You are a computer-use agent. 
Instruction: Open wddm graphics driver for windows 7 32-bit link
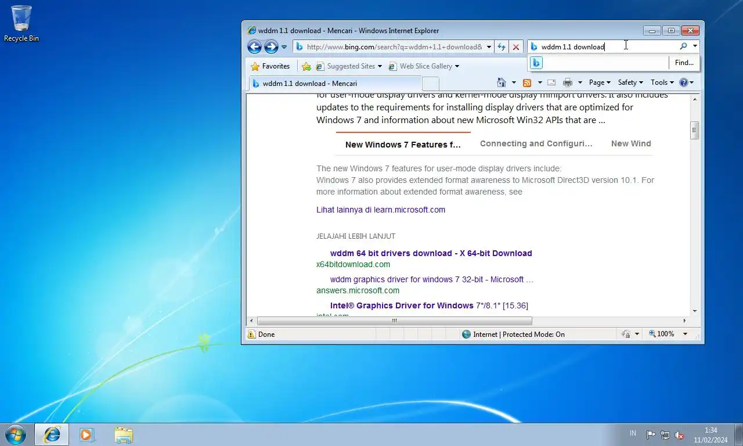[432, 279]
